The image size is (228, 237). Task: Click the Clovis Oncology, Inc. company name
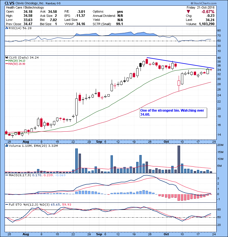pos(30,3)
